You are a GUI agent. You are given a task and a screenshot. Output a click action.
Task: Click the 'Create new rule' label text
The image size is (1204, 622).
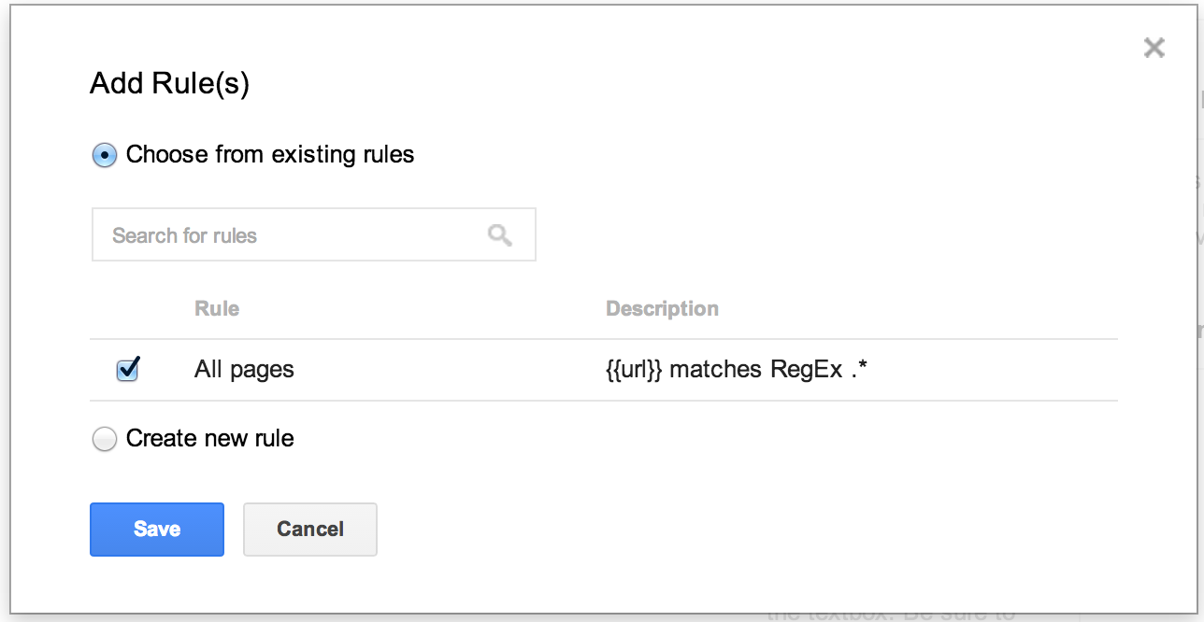point(210,439)
